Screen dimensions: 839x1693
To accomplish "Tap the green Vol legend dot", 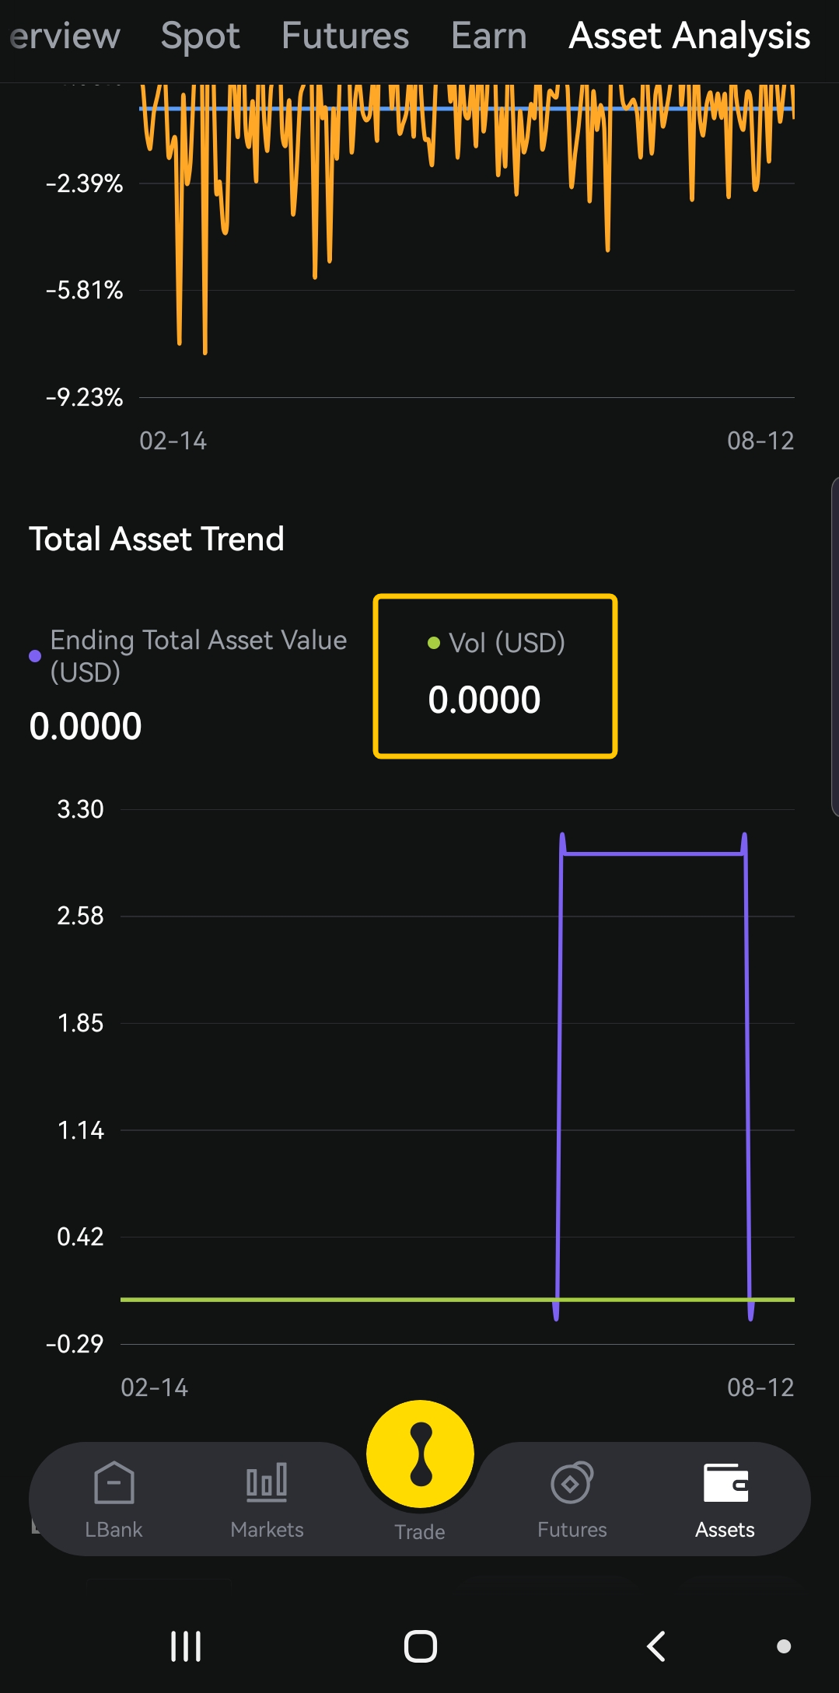I will pyautogui.click(x=434, y=643).
